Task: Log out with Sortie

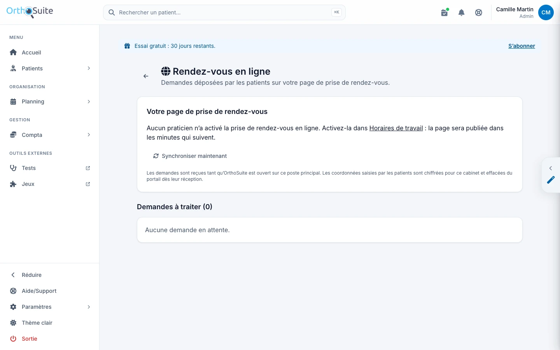Action: 50,339
